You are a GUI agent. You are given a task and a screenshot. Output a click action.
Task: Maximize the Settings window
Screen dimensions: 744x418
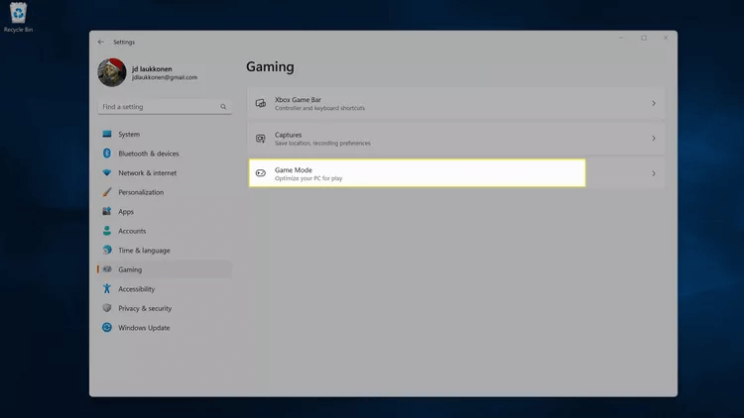[644, 38]
